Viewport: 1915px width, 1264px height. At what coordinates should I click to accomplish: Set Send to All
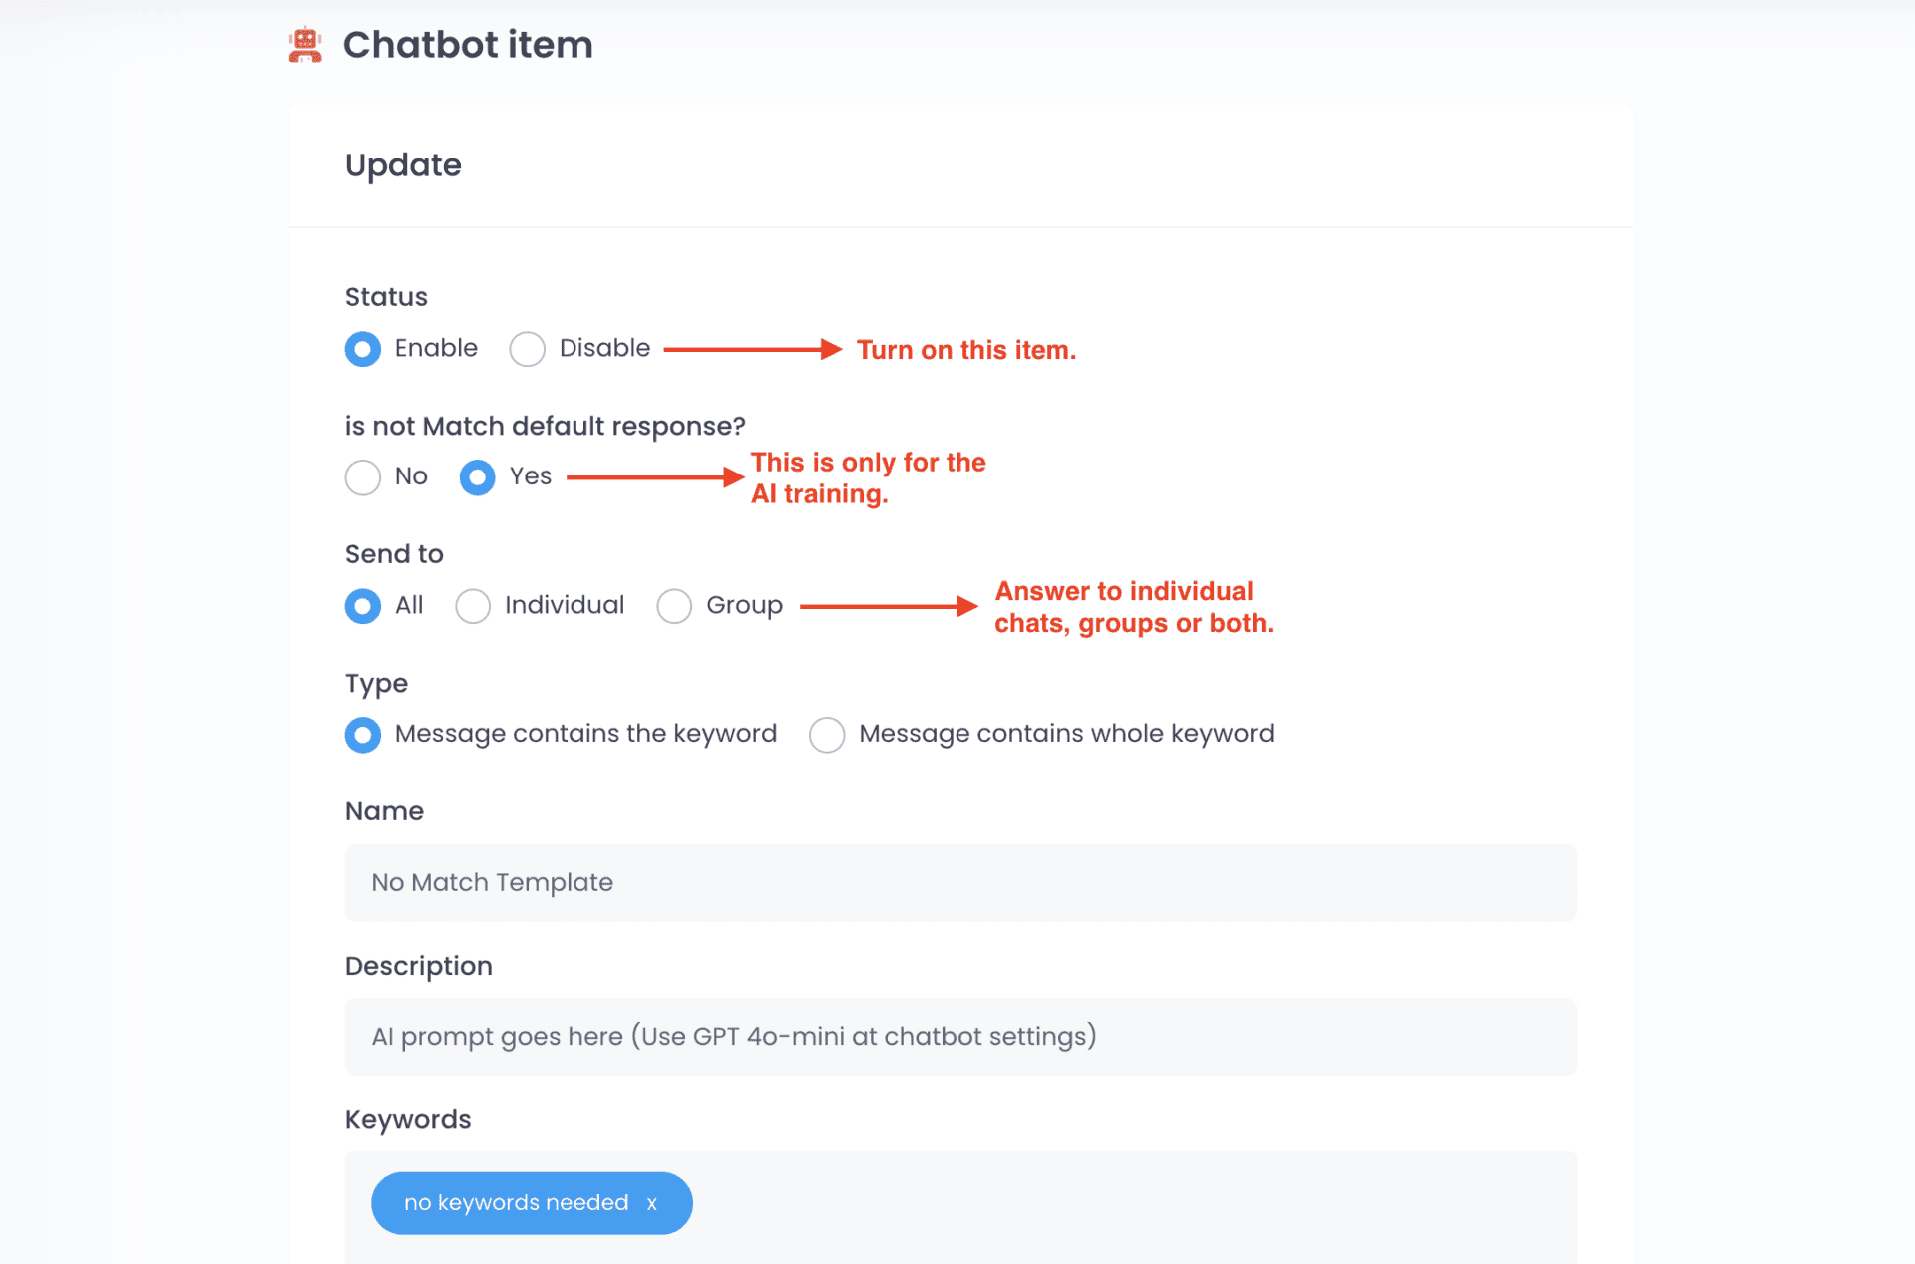pyautogui.click(x=363, y=606)
